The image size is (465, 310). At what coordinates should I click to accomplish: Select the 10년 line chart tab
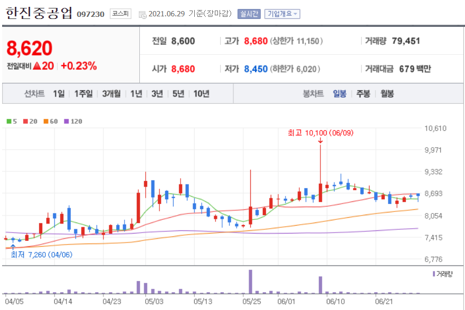[x=202, y=94]
